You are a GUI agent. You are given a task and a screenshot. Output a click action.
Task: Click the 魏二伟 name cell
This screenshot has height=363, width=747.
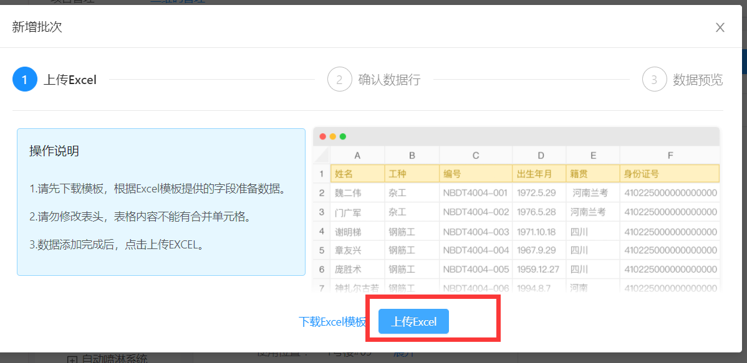[x=357, y=193]
